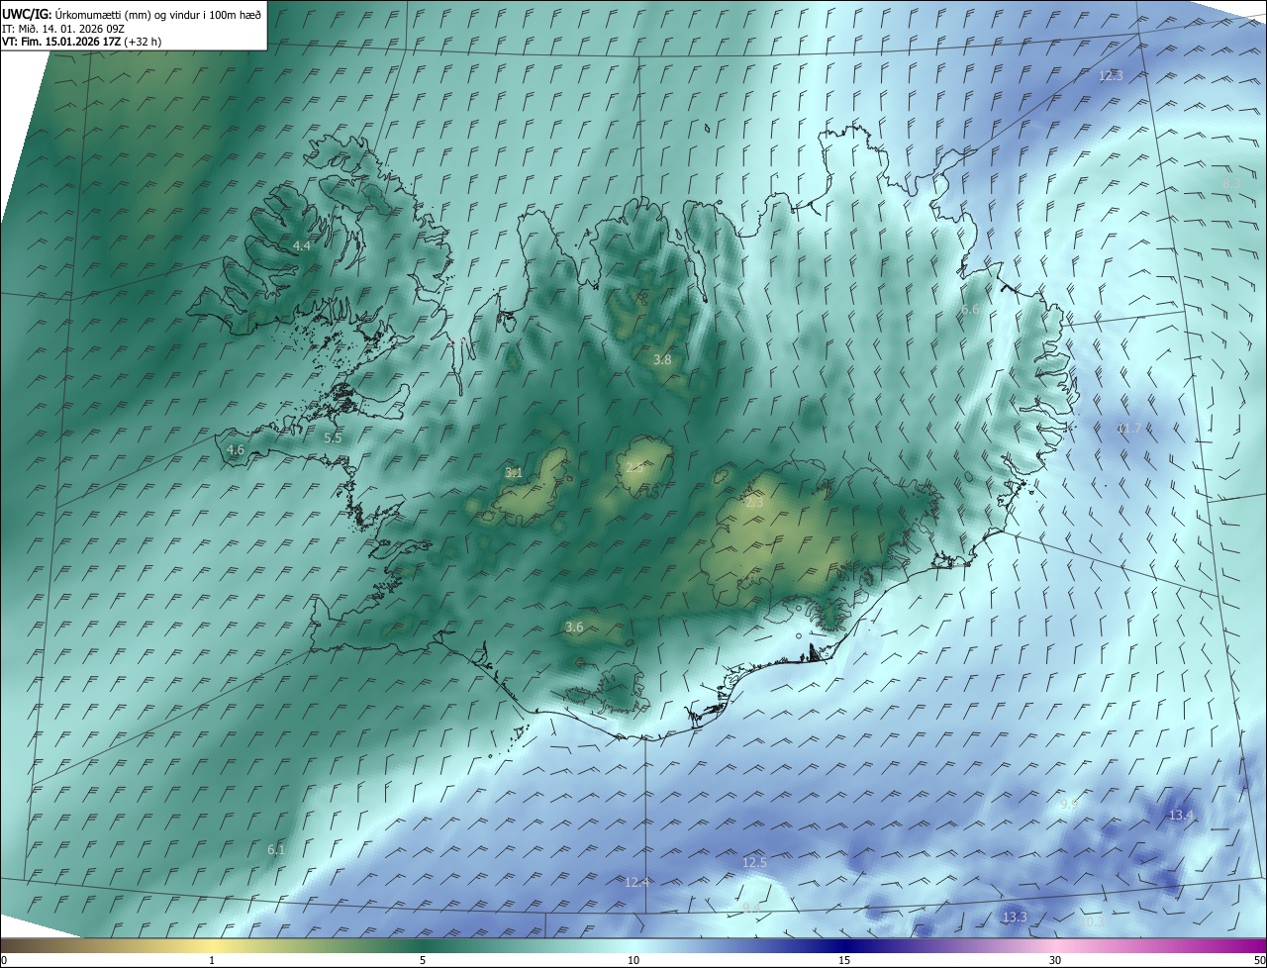Click the '1' tick on the color scale
The image size is (1267, 968).
tap(212, 961)
